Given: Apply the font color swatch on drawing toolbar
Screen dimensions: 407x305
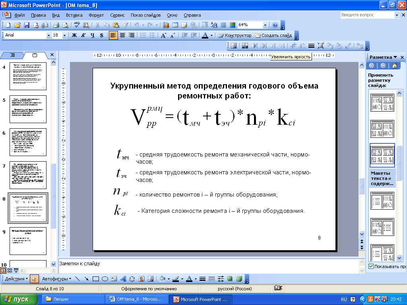Looking at the screenshot, I should click(x=190, y=279).
